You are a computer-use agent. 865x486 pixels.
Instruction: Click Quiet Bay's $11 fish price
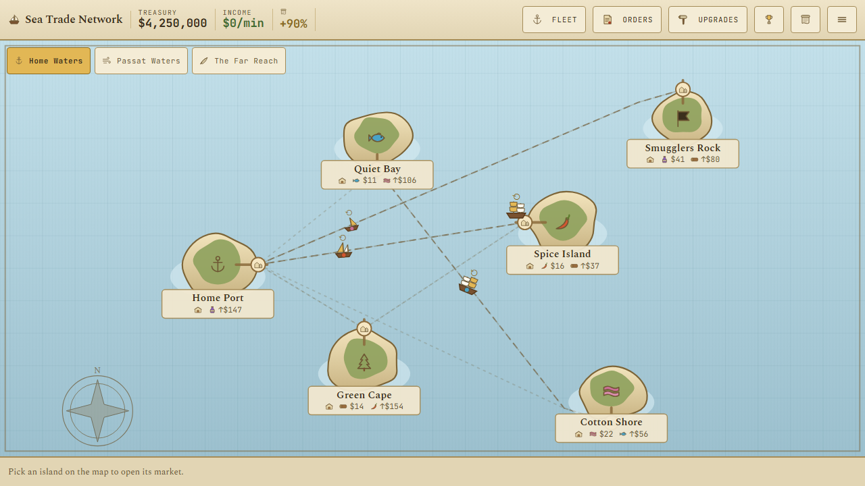[x=370, y=181]
